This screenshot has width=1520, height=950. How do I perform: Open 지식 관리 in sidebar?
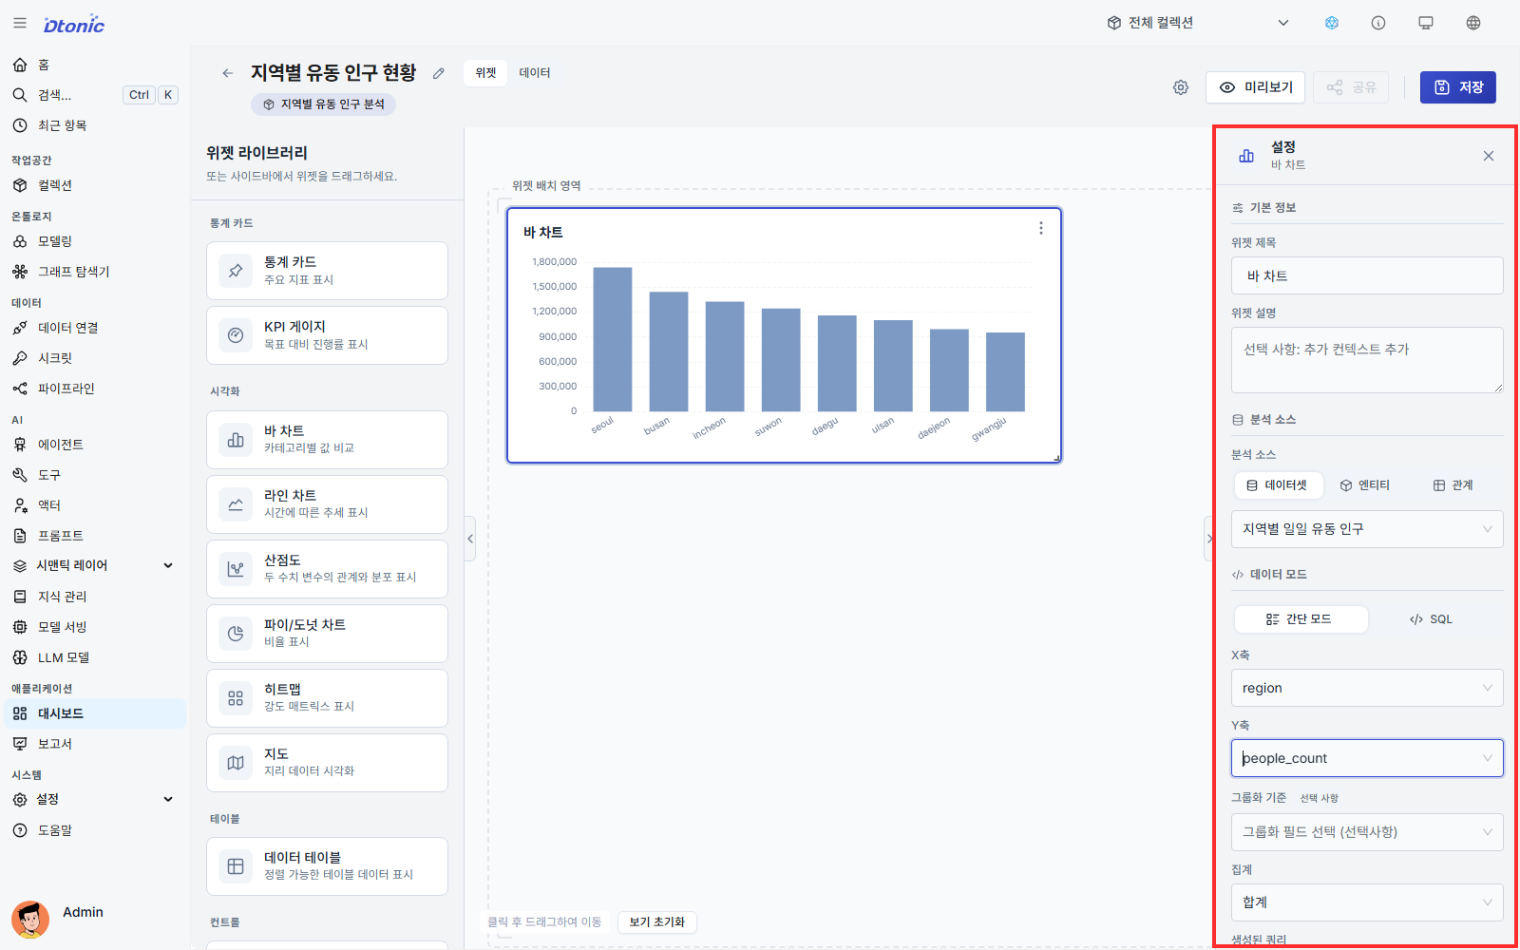(95, 597)
